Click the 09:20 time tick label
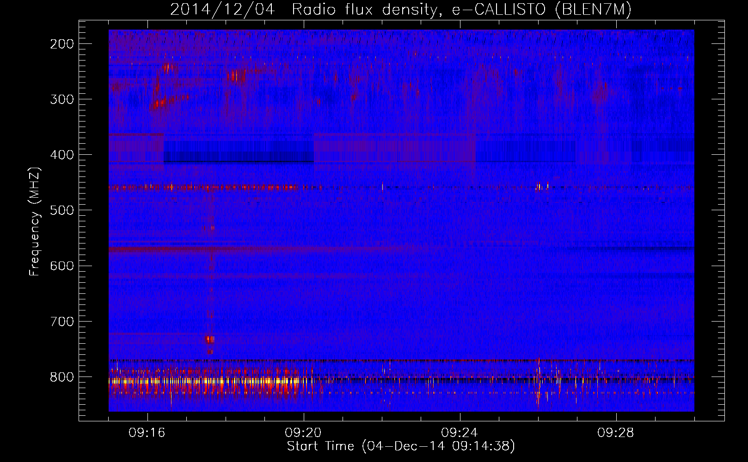The width and height of the screenshot is (748, 462). tap(303, 433)
